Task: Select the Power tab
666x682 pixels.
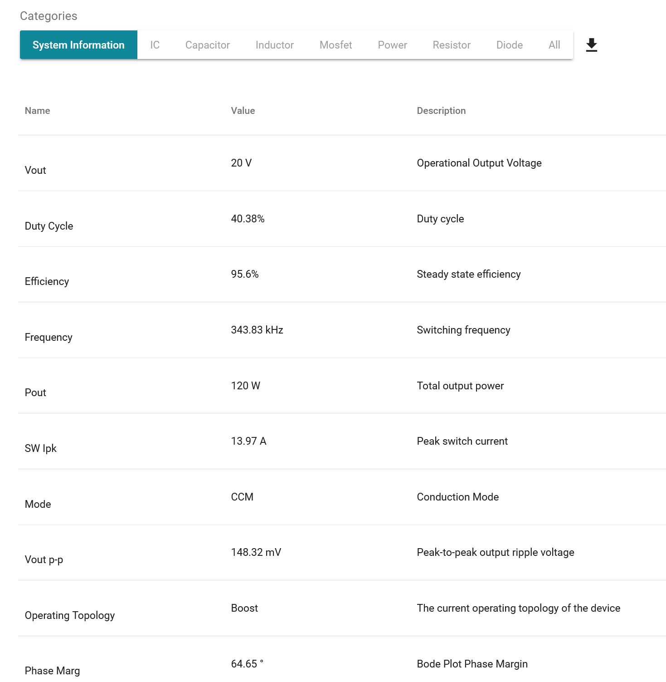Action: pyautogui.click(x=392, y=45)
